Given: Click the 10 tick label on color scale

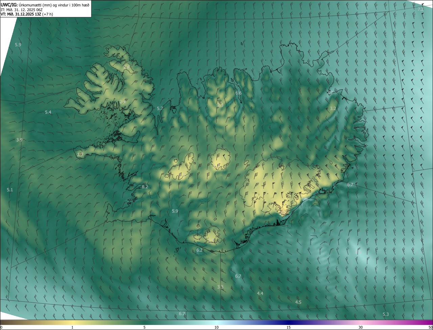Looking at the screenshot, I should pos(216,327).
